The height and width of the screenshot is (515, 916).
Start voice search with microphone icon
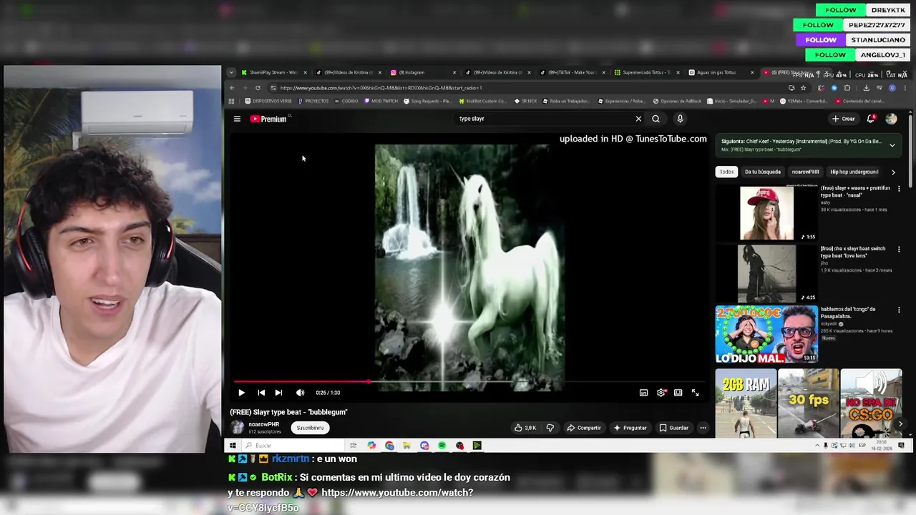680,119
